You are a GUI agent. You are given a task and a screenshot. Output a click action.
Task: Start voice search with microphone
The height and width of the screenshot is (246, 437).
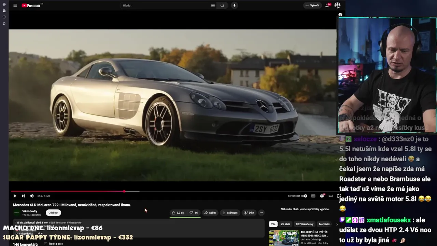234,5
